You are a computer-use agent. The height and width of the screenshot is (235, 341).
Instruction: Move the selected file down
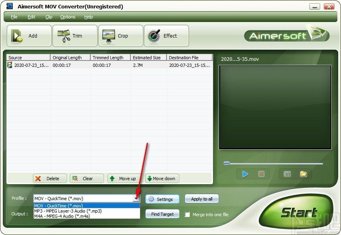(162, 179)
